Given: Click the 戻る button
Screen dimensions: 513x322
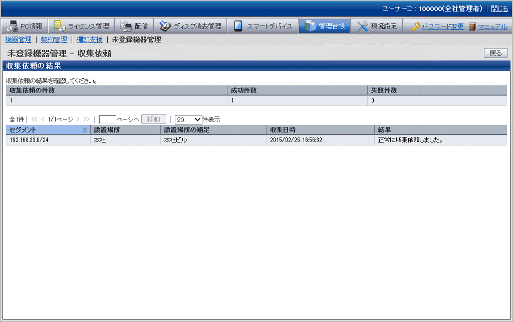Looking at the screenshot, I should (496, 53).
